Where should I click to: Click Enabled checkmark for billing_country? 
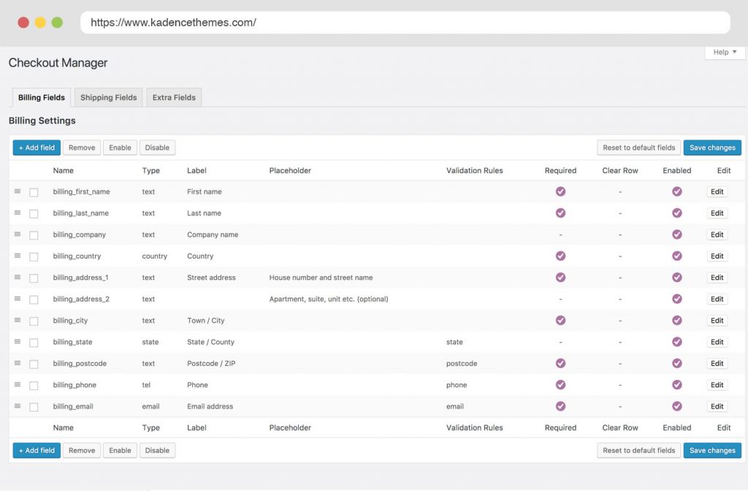[x=677, y=256]
